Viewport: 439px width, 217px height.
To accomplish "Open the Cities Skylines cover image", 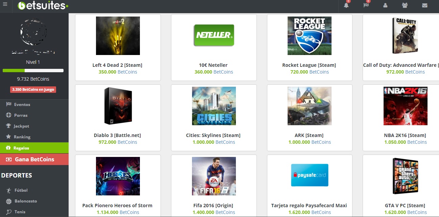I will [214, 106].
